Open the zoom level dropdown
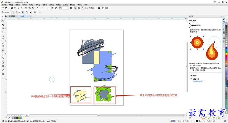The width and height of the screenshot is (228, 123). tap(68, 8)
